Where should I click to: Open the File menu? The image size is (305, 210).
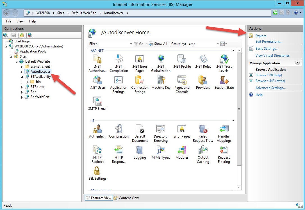(9, 21)
